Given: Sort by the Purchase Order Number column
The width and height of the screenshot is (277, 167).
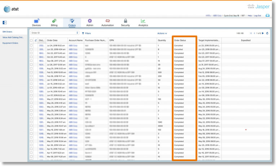Looking at the screenshot, I should pos(95,40).
